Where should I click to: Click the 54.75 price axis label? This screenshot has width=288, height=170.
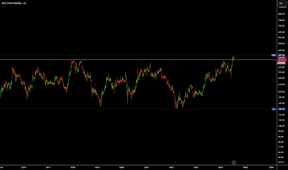pyautogui.click(x=281, y=162)
